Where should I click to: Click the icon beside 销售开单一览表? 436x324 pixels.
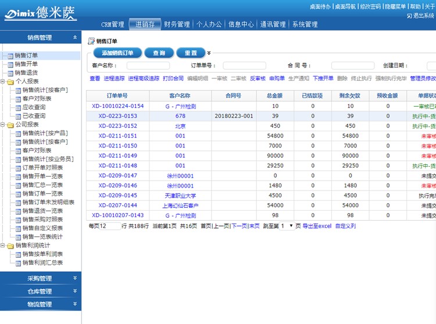click(x=18, y=177)
